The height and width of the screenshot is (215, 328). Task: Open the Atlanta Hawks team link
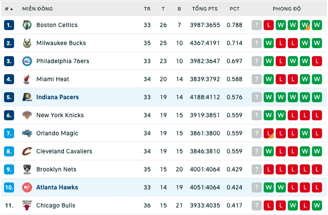click(x=57, y=187)
